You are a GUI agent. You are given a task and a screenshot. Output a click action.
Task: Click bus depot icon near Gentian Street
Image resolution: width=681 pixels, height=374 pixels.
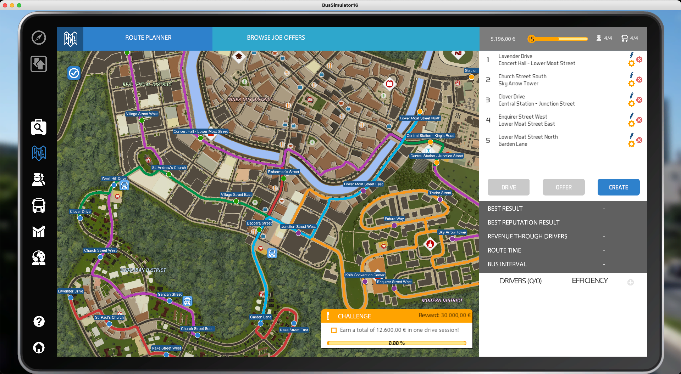[x=187, y=301]
